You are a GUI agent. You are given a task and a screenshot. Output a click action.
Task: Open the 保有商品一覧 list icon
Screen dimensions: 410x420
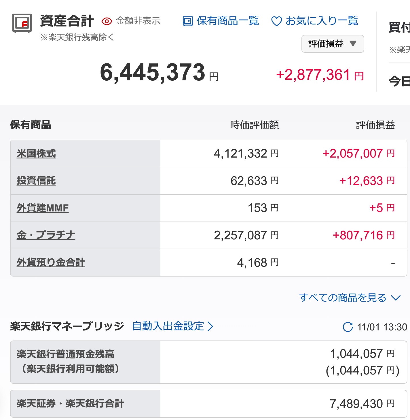[188, 21]
